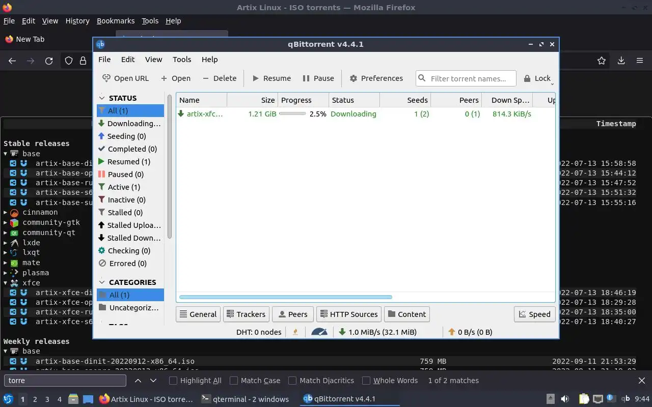652x407 pixels.
Task: Expand the lxqt tree node
Action: (x=6, y=253)
